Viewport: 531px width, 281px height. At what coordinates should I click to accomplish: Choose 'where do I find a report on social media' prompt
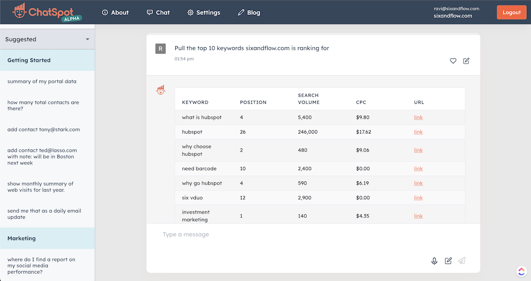tap(41, 266)
